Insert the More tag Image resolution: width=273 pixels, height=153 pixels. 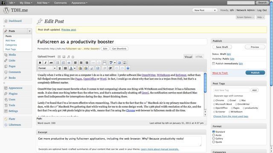coord(105,62)
